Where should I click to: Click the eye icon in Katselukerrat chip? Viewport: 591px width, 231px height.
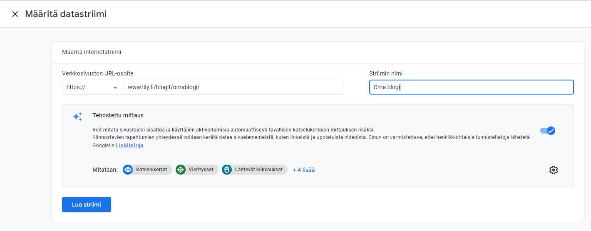tap(128, 170)
